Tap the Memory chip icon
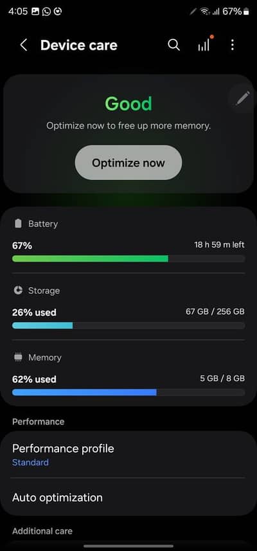257x551 pixels. 18,357
